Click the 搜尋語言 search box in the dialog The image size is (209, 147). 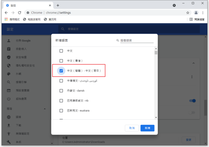coord(137,40)
